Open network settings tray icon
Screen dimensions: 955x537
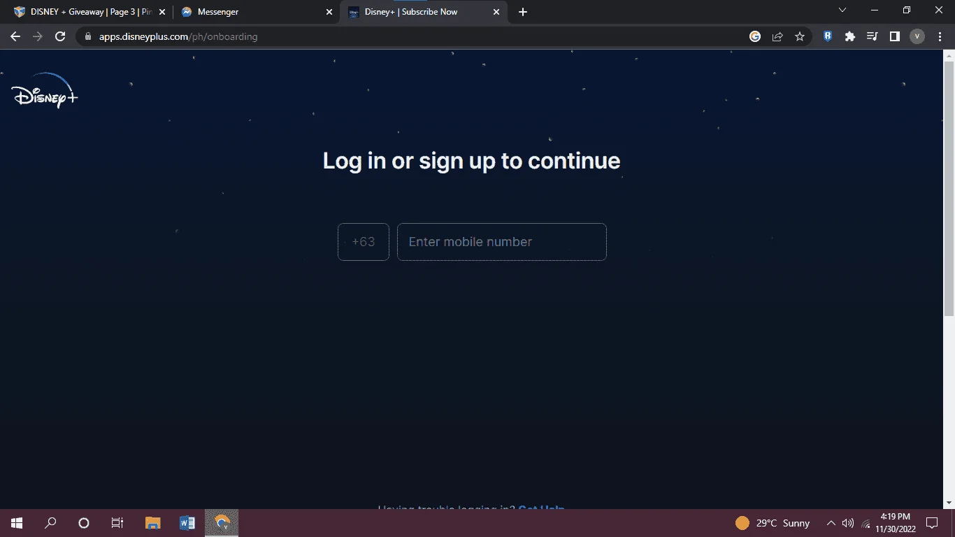(866, 523)
